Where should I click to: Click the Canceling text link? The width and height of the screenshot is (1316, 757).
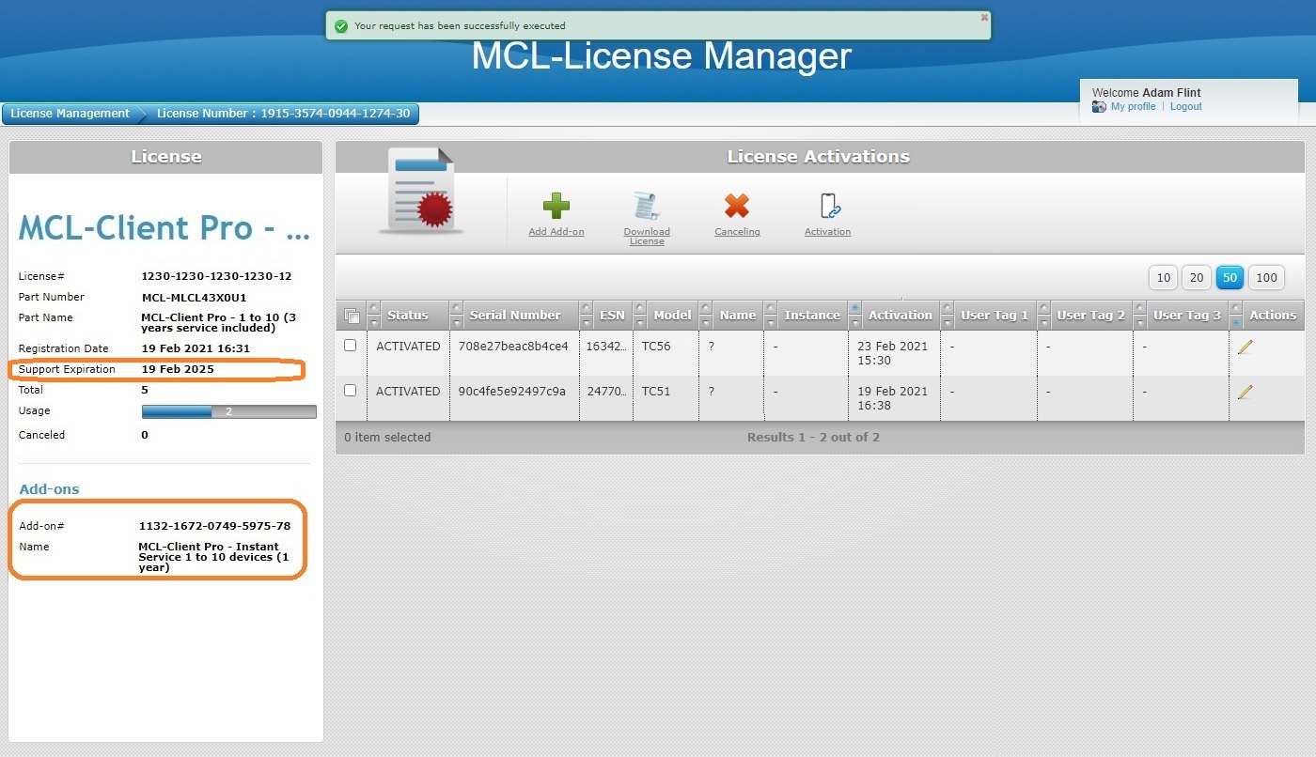[x=737, y=232]
